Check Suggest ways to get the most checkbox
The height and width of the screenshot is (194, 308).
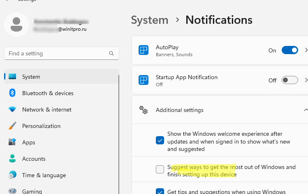160,169
